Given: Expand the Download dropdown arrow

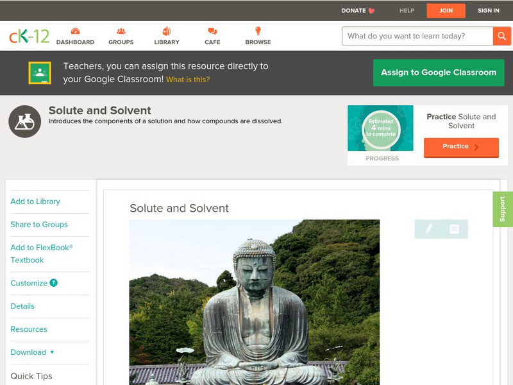Looking at the screenshot, I should tap(52, 352).
